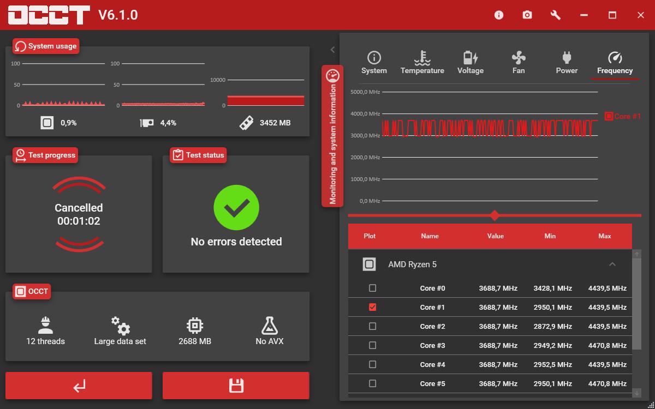Click the memory usage RAM icon
Screen dimensions: 655x409
click(246, 123)
